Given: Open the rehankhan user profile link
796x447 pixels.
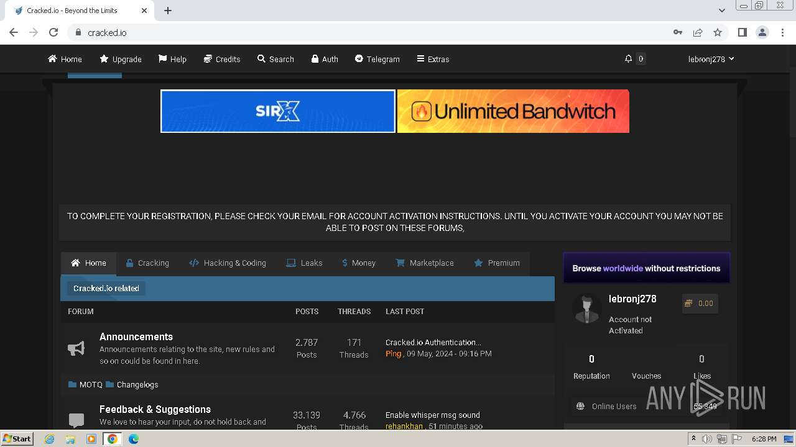Looking at the screenshot, I should (x=404, y=426).
